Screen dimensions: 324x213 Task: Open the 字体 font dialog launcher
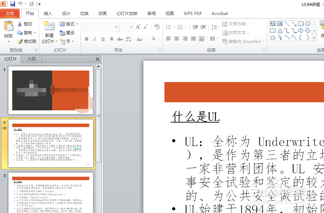pos(159,50)
